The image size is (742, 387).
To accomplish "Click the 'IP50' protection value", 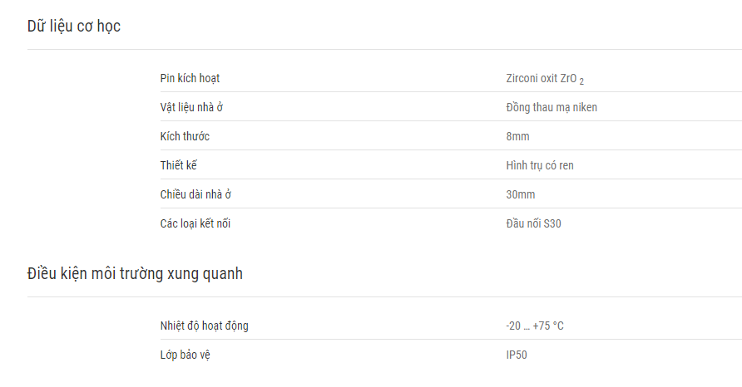I will [x=517, y=355].
